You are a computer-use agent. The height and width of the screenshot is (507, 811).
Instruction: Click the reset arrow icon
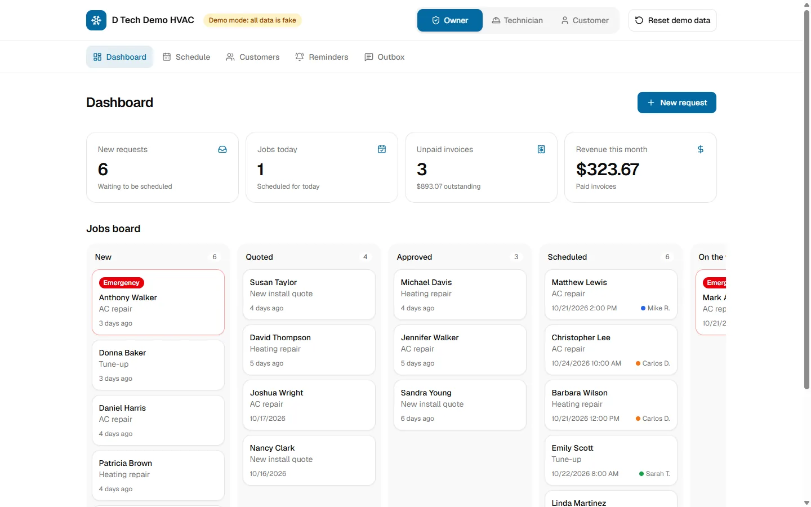(639, 20)
